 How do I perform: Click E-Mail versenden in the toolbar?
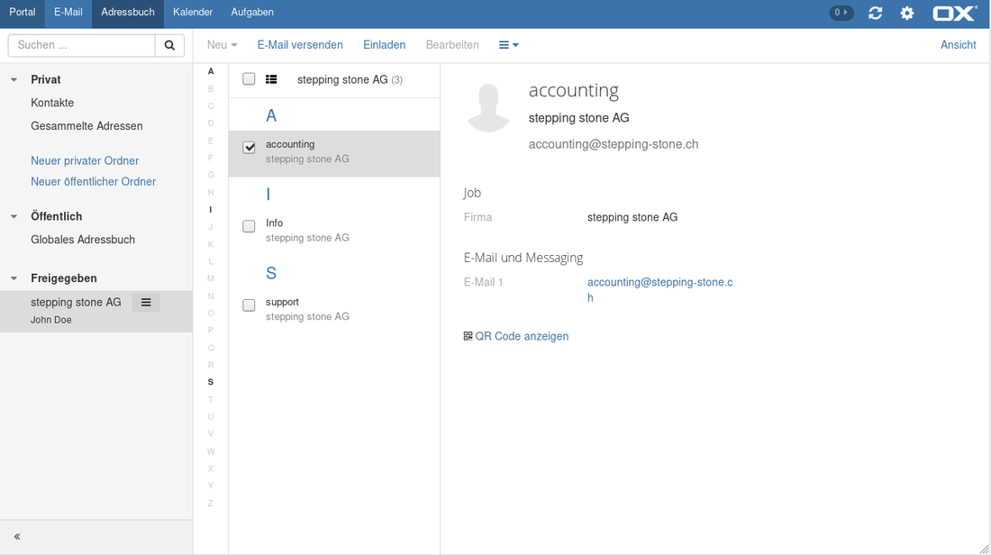pos(300,45)
